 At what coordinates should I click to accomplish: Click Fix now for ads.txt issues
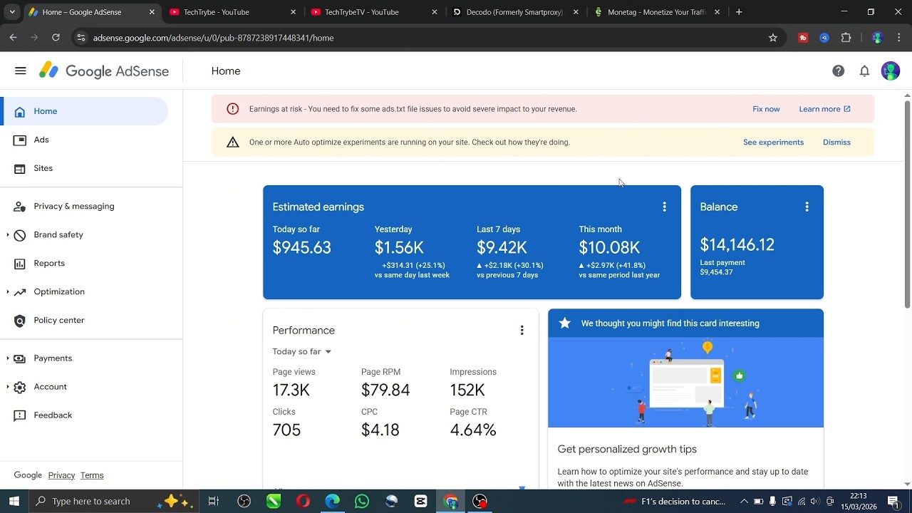(x=766, y=109)
